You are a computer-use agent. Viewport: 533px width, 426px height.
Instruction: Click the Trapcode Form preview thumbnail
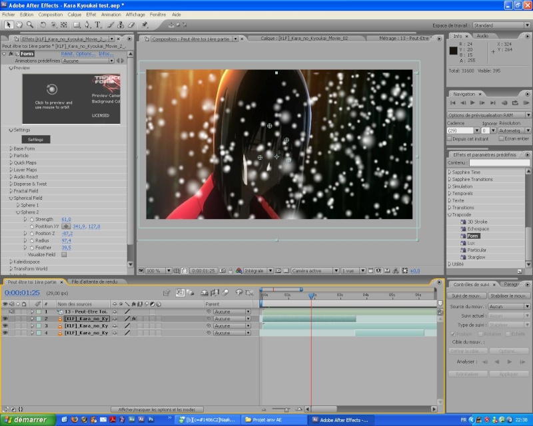[x=71, y=99]
